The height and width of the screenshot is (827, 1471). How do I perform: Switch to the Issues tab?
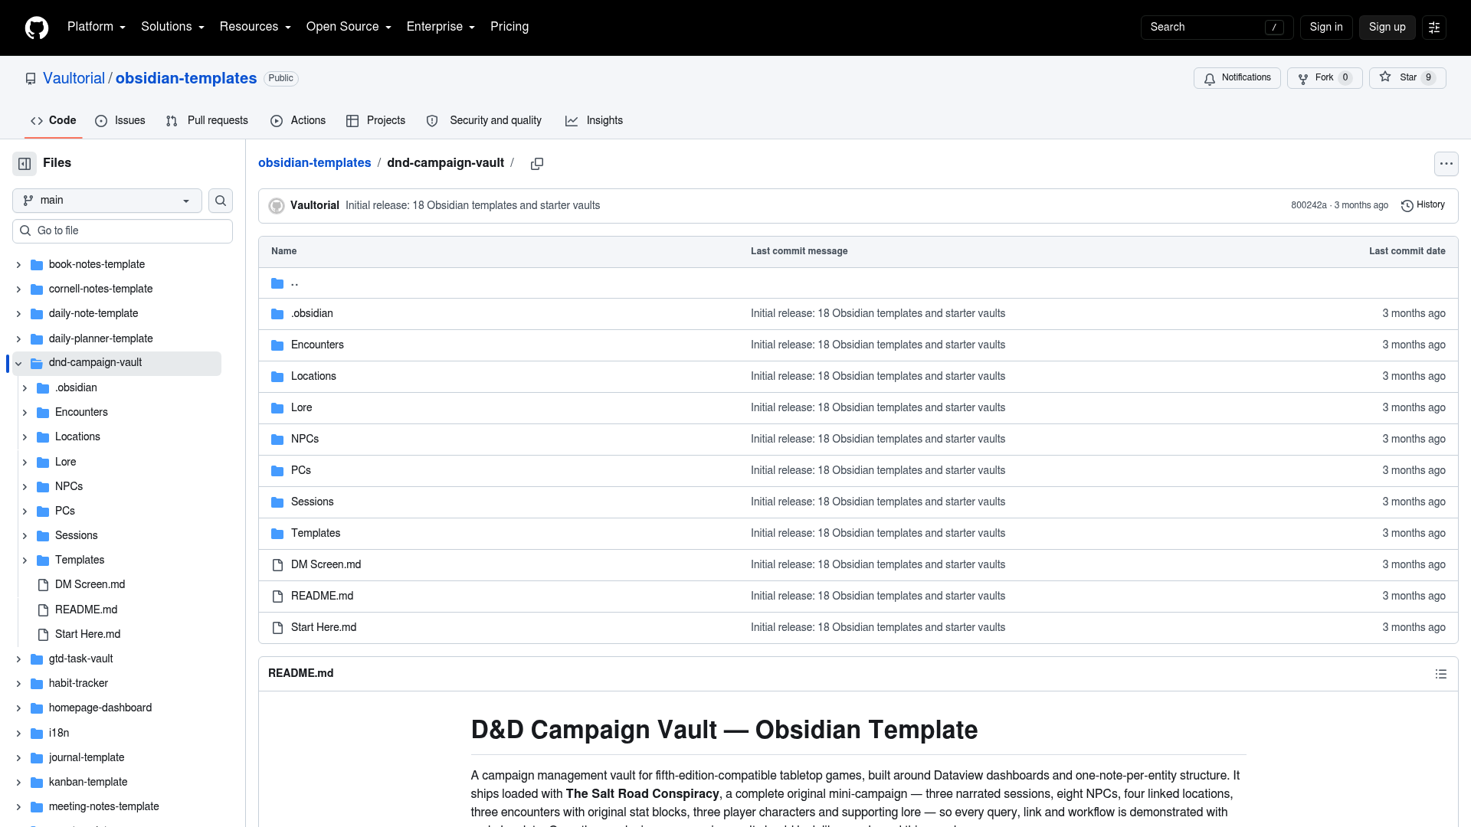tap(120, 121)
